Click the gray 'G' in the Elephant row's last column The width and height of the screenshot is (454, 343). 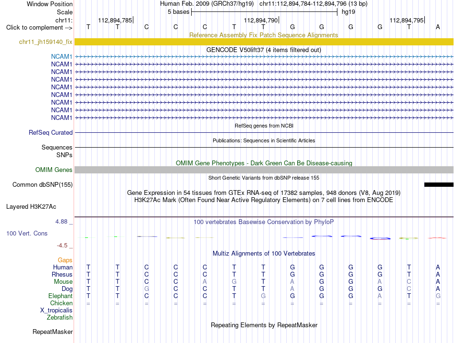pos(438,296)
